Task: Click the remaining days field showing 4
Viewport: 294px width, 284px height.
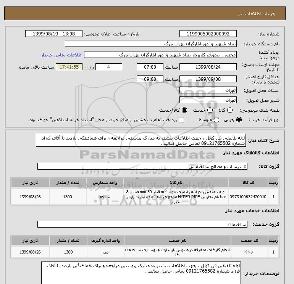Action: point(109,67)
